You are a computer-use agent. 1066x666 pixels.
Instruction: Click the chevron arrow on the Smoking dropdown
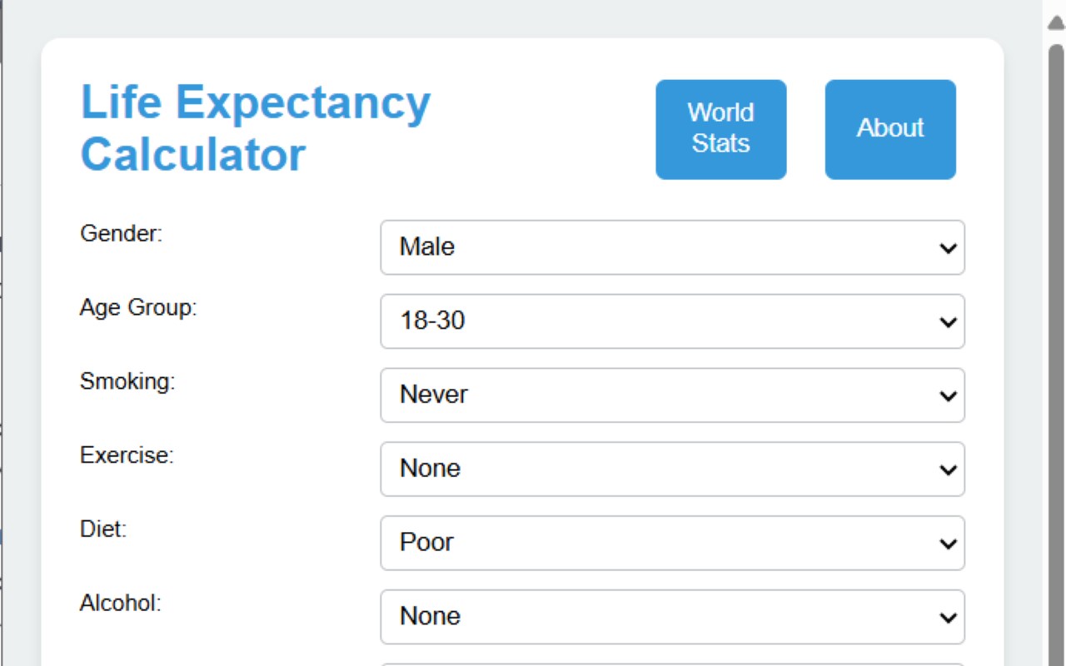(947, 395)
